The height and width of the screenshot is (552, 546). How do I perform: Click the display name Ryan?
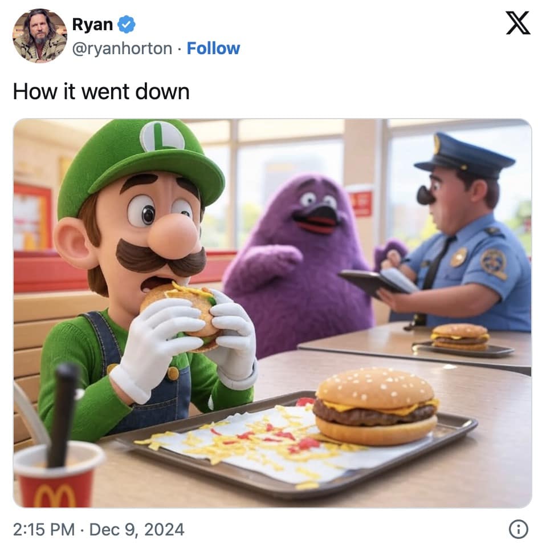[92, 25]
